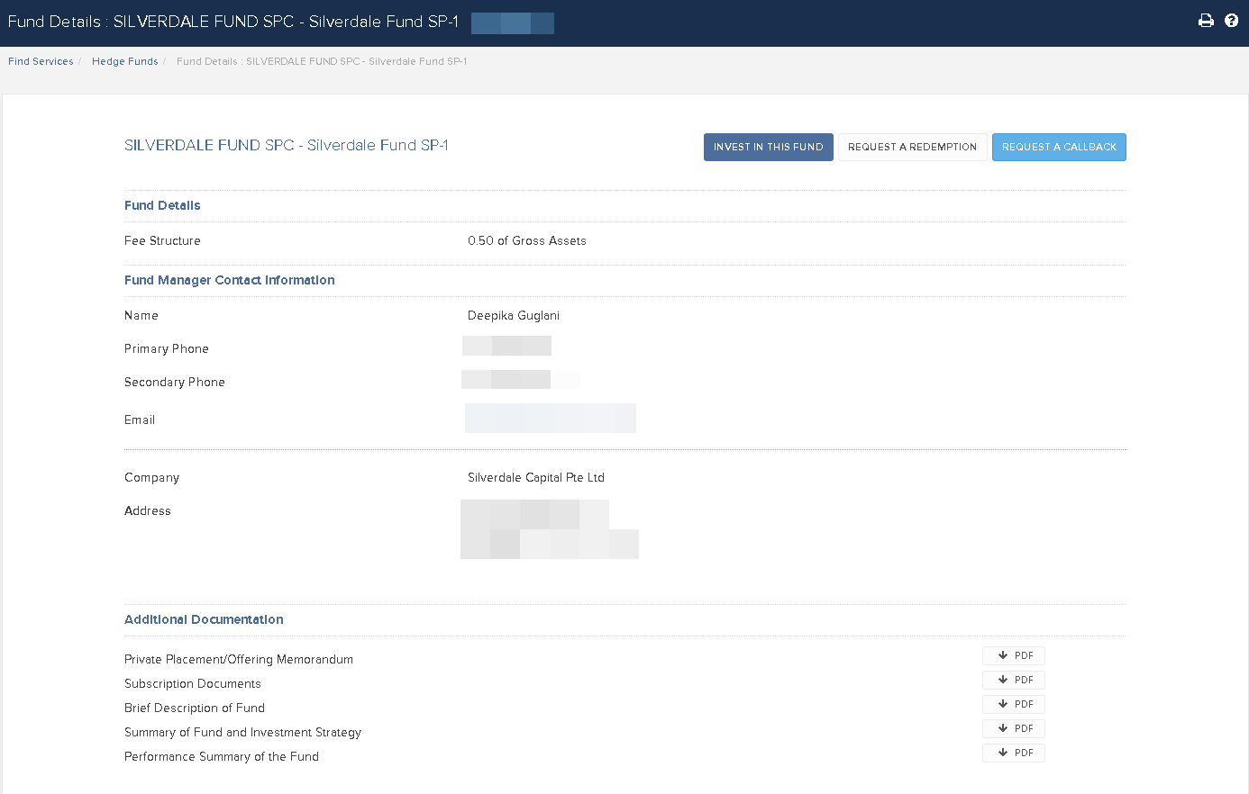Click Fund Manager Contact Information heading
Image resolution: width=1249 pixels, height=794 pixels.
(230, 280)
